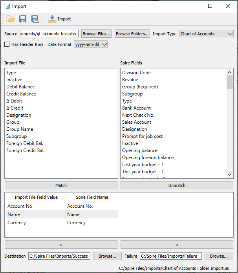Close the Import window
Screen dimensions: 238x273
(228, 6)
